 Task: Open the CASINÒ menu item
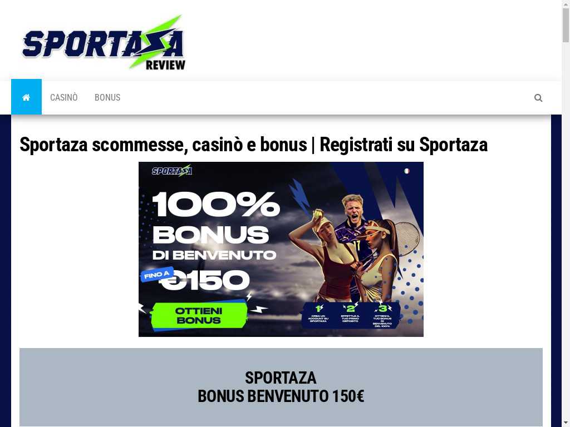pyautogui.click(x=63, y=97)
